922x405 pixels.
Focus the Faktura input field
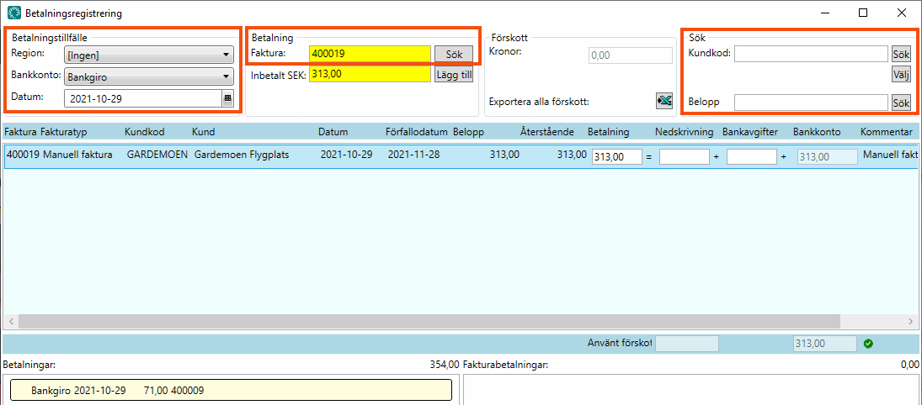(370, 54)
